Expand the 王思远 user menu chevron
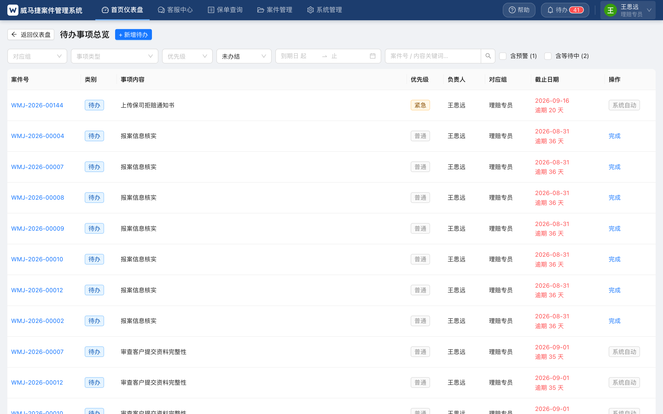This screenshot has width=663, height=414. click(x=649, y=10)
